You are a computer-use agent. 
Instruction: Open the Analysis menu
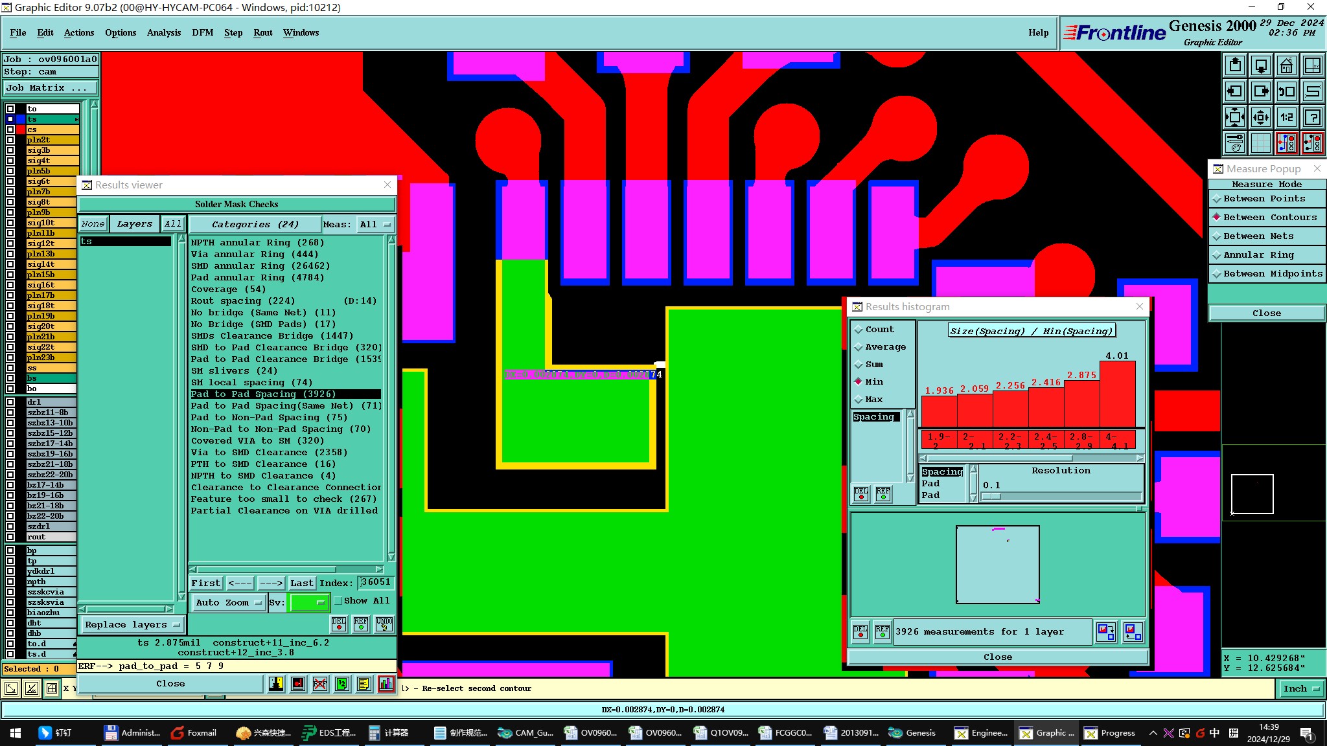pos(163,32)
